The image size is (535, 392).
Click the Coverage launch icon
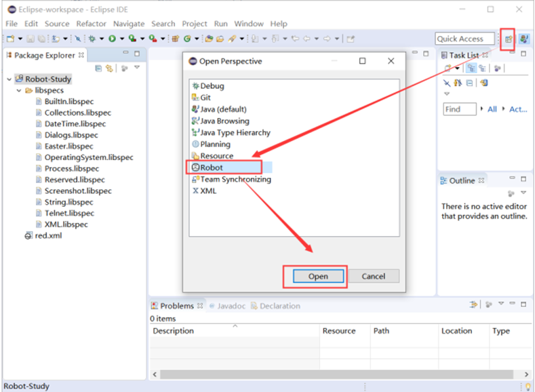pos(132,39)
